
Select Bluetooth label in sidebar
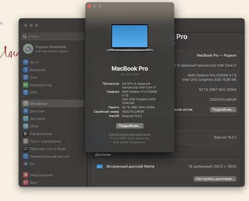tap(38, 70)
